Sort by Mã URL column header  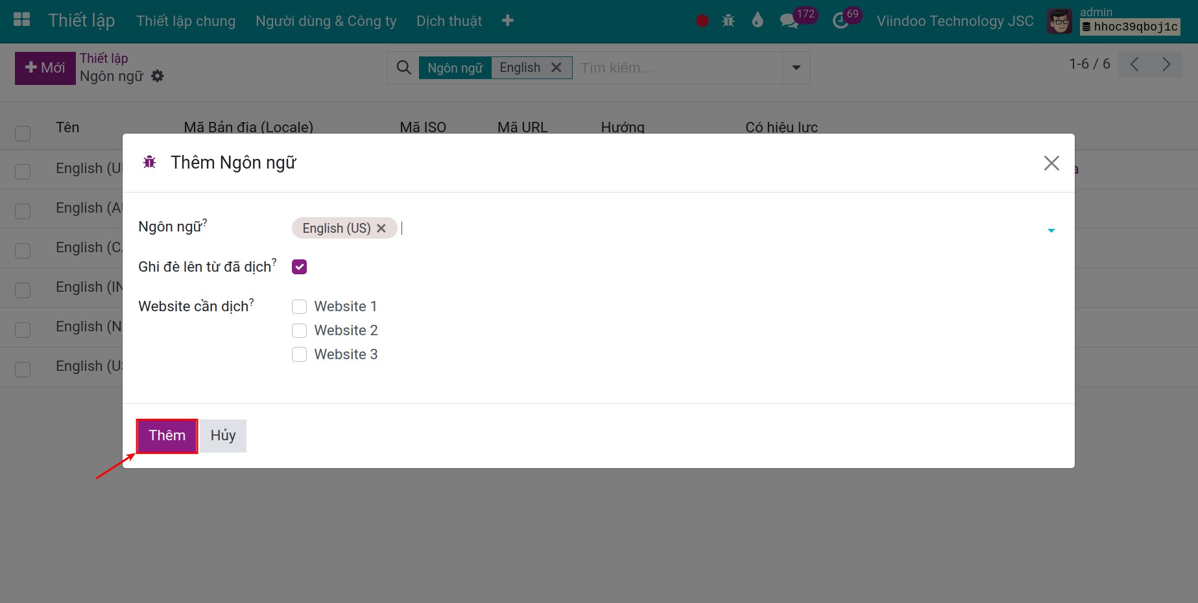[x=522, y=127]
